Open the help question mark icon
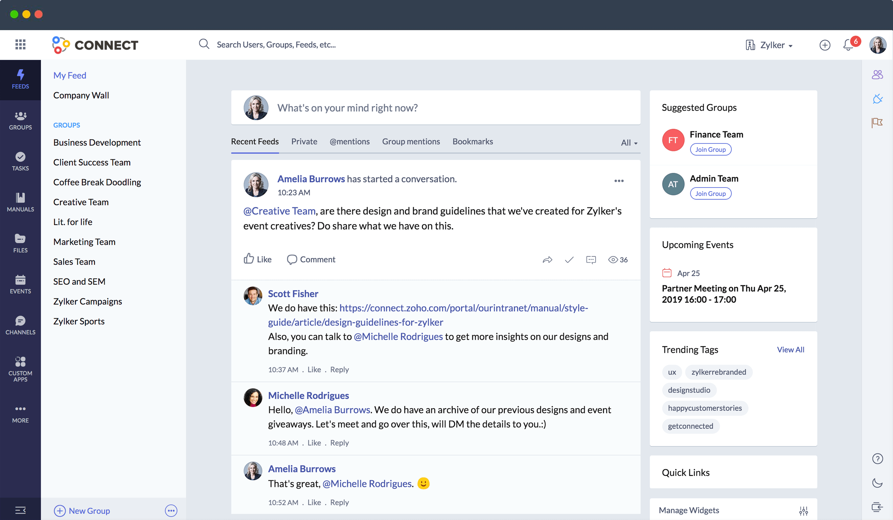Viewport: 893px width, 520px height. tap(877, 459)
